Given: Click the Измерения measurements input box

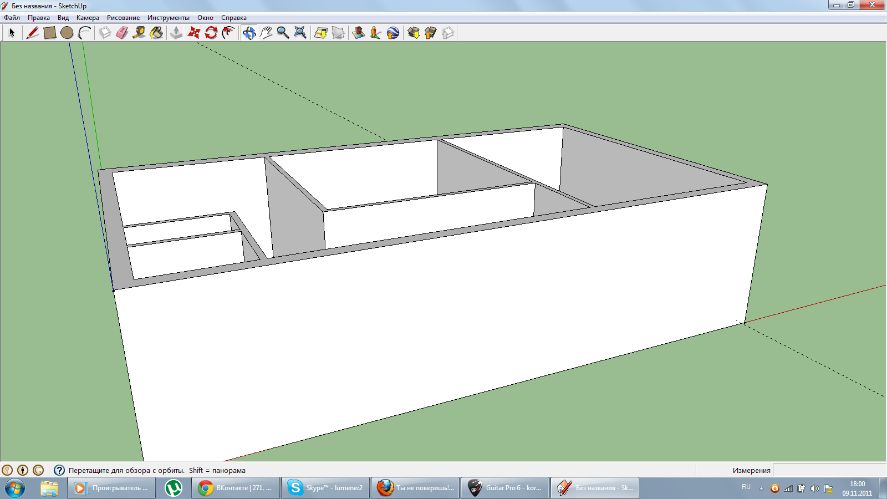Looking at the screenshot, I should (x=829, y=470).
